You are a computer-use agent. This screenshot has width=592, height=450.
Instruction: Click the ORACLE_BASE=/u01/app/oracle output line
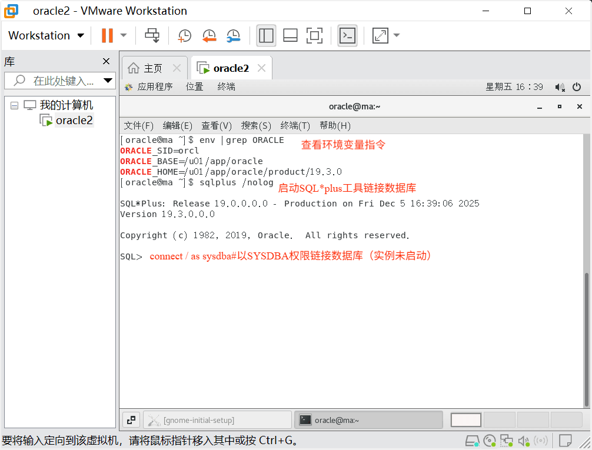tap(191, 161)
